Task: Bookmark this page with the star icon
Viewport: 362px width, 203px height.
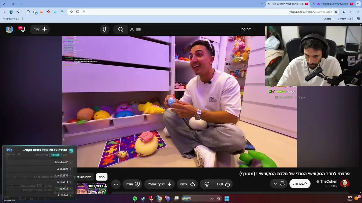Action: [x=71, y=12]
